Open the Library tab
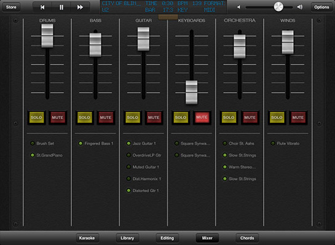 127,238
